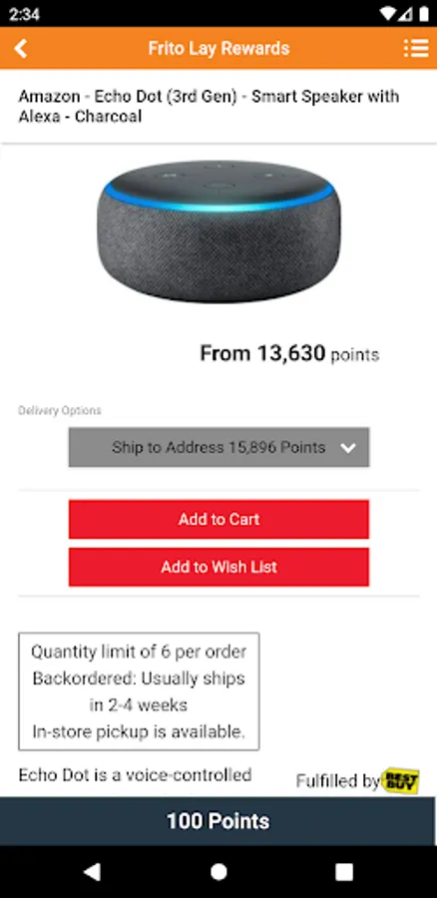Tap the dropdown chevron arrow on Delivery Options

347,448
